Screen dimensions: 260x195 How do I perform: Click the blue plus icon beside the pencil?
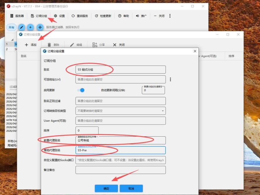click(30, 27)
